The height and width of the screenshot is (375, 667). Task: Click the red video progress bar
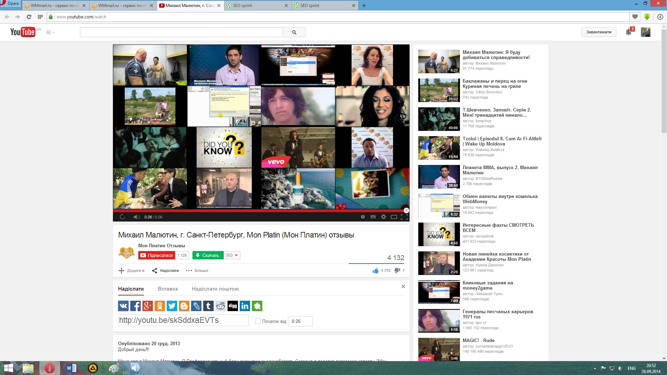pos(261,210)
